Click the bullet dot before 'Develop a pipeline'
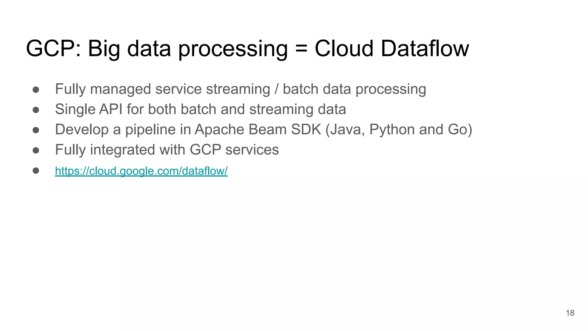The image size is (588, 331). click(36, 130)
